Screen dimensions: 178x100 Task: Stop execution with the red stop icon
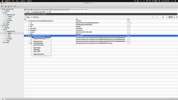15,6
